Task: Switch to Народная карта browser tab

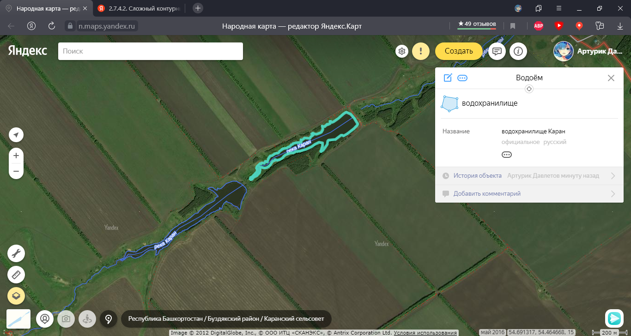Action: click(x=45, y=8)
